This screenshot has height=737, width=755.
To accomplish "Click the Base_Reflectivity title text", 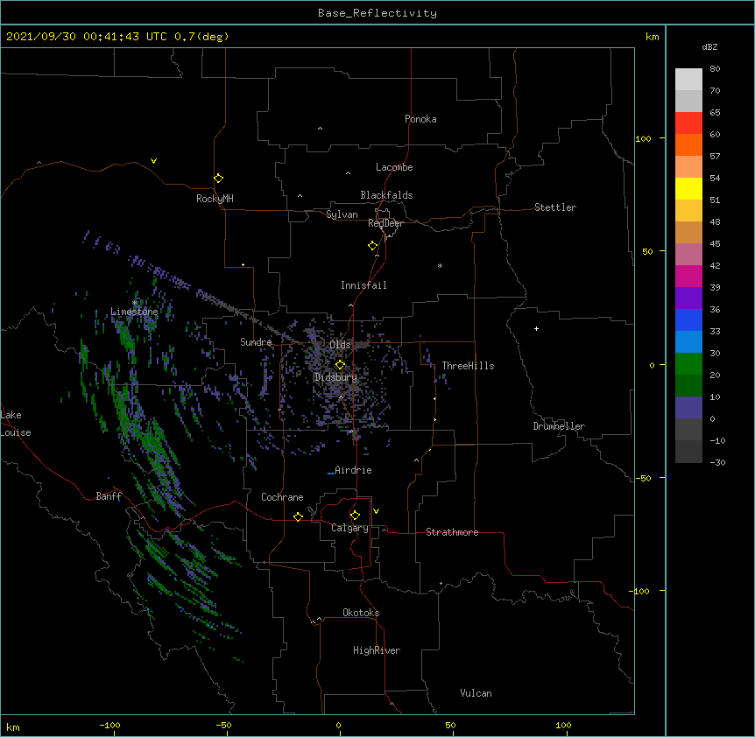I will tap(377, 13).
